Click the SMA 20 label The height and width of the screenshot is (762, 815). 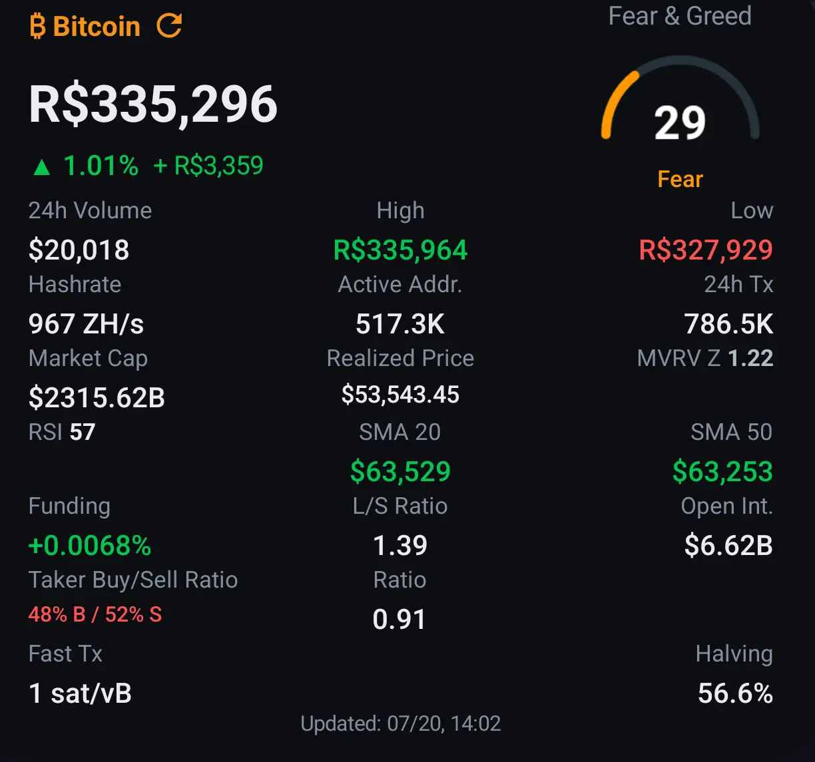tap(400, 432)
